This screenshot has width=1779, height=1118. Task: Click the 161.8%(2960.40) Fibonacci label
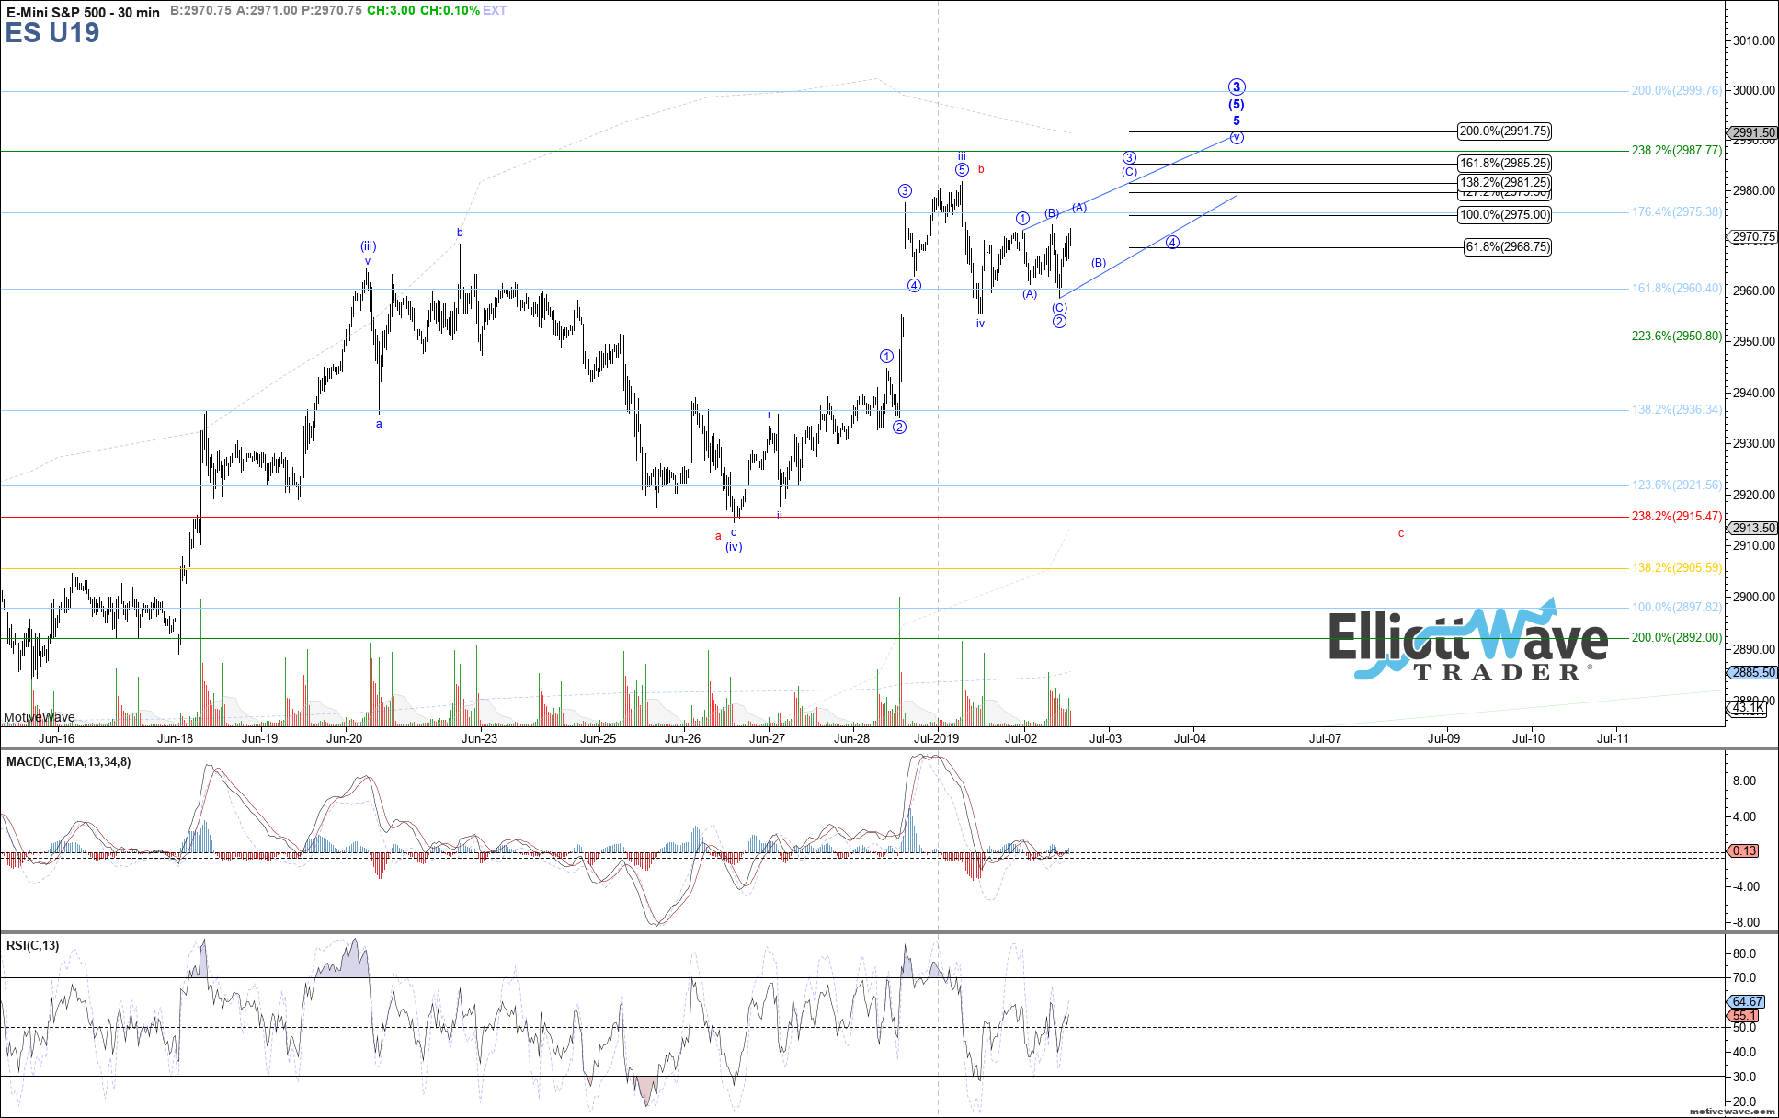(x=1677, y=288)
